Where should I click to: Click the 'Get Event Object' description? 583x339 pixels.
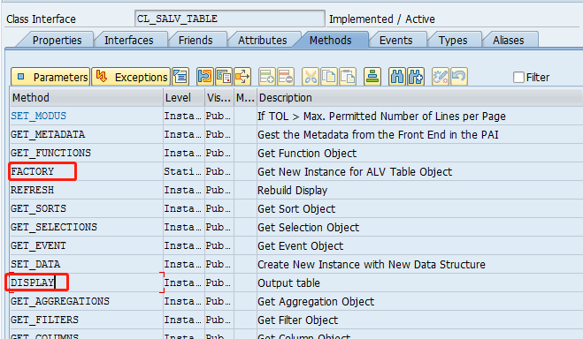tap(301, 246)
